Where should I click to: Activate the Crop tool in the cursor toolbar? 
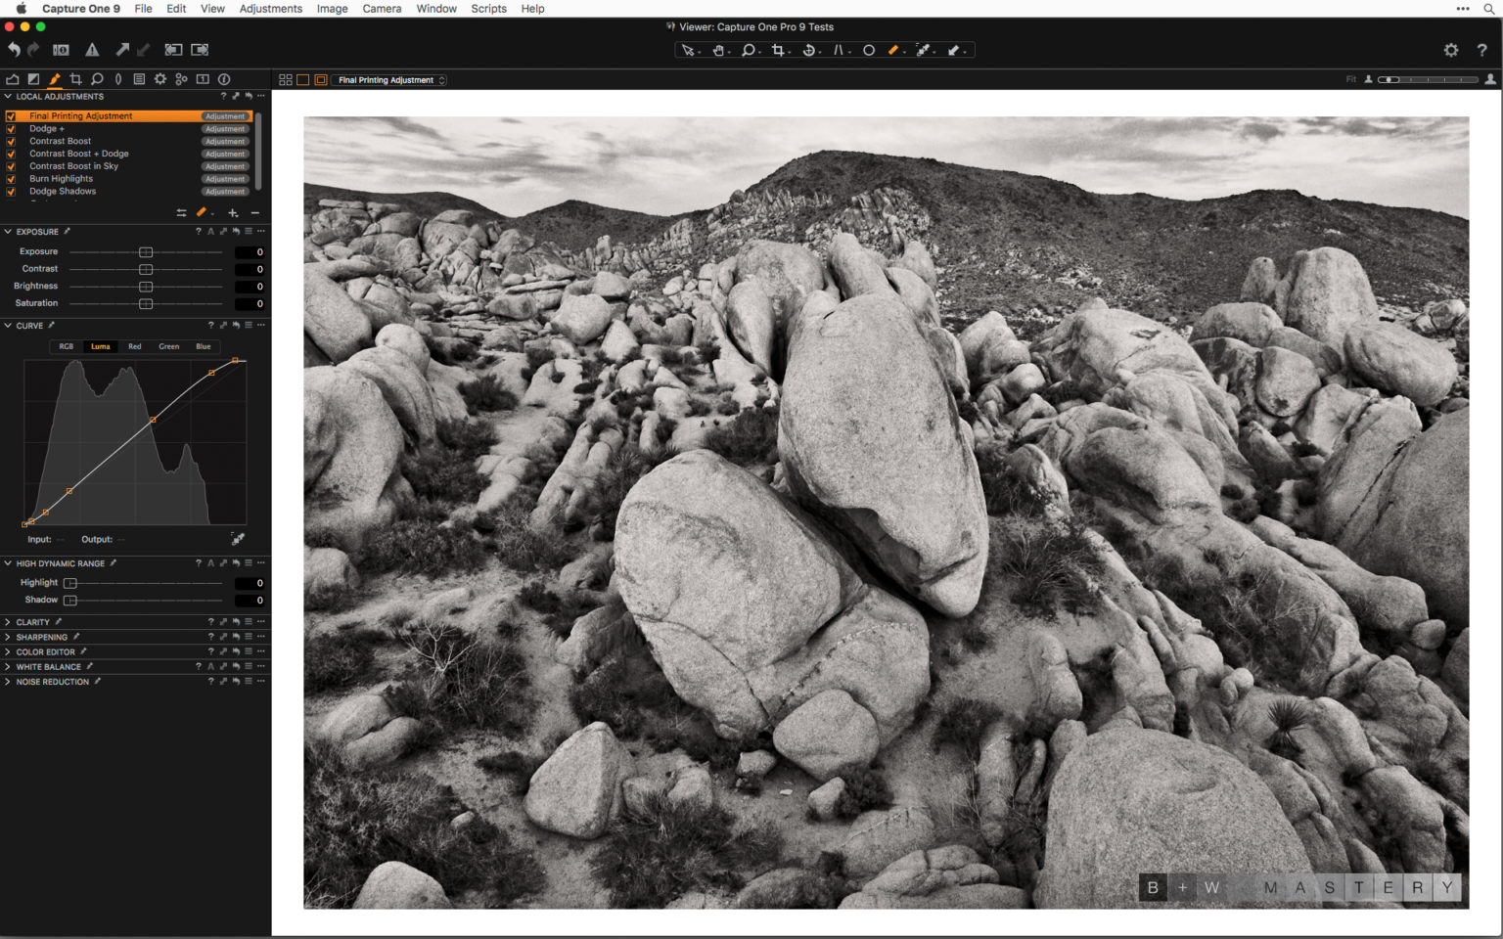click(x=778, y=49)
